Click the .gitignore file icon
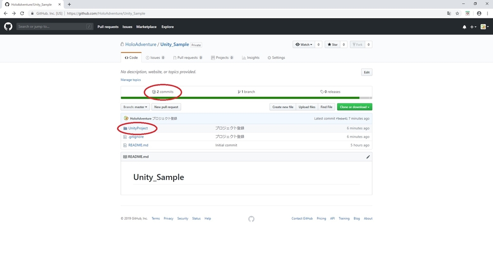Screen dimensions: 493x267 [125, 137]
